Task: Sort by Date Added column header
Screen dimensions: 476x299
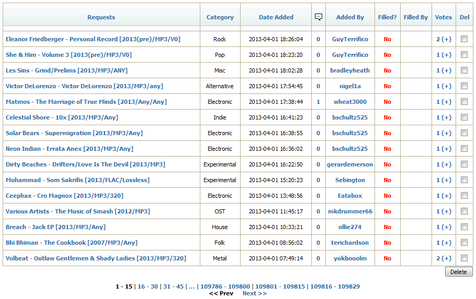Action: tap(276, 17)
